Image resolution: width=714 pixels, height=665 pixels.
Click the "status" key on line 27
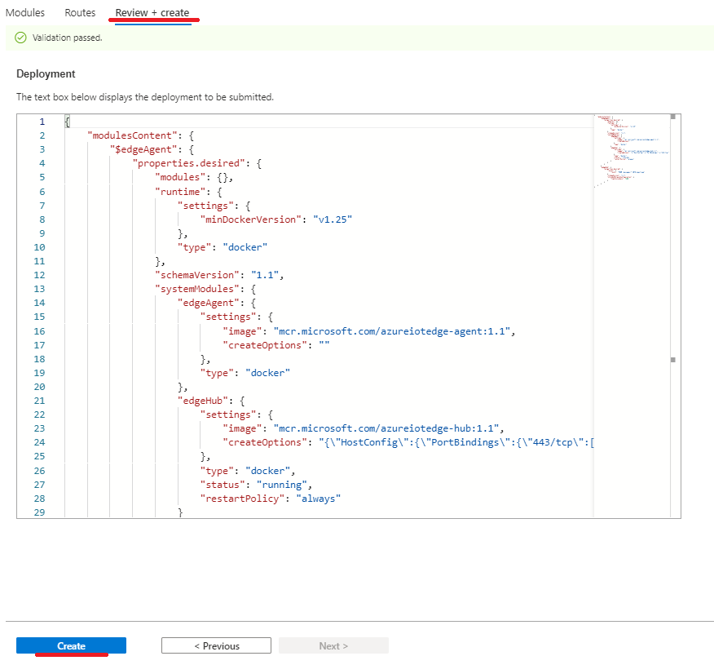coord(223,485)
